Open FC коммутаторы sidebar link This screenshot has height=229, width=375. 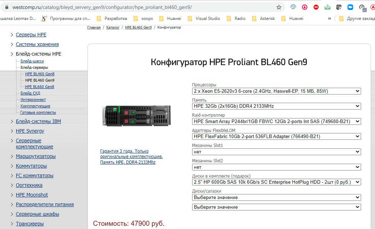[x=35, y=176]
